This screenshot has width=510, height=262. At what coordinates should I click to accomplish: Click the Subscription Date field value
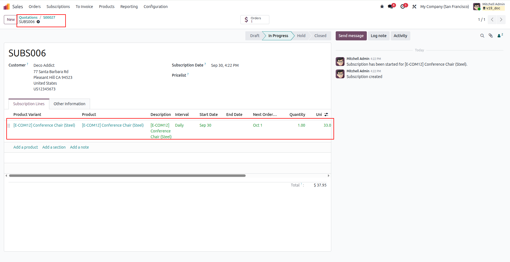click(x=225, y=65)
